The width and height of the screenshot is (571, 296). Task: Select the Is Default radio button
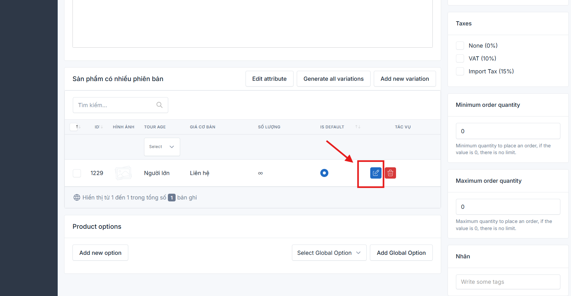click(x=324, y=173)
